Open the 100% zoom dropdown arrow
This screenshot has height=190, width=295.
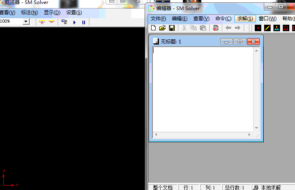click(x=26, y=21)
